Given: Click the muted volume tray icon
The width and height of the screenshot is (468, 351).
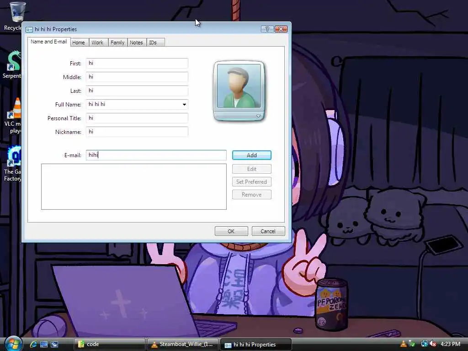Looking at the screenshot, I should (x=433, y=344).
